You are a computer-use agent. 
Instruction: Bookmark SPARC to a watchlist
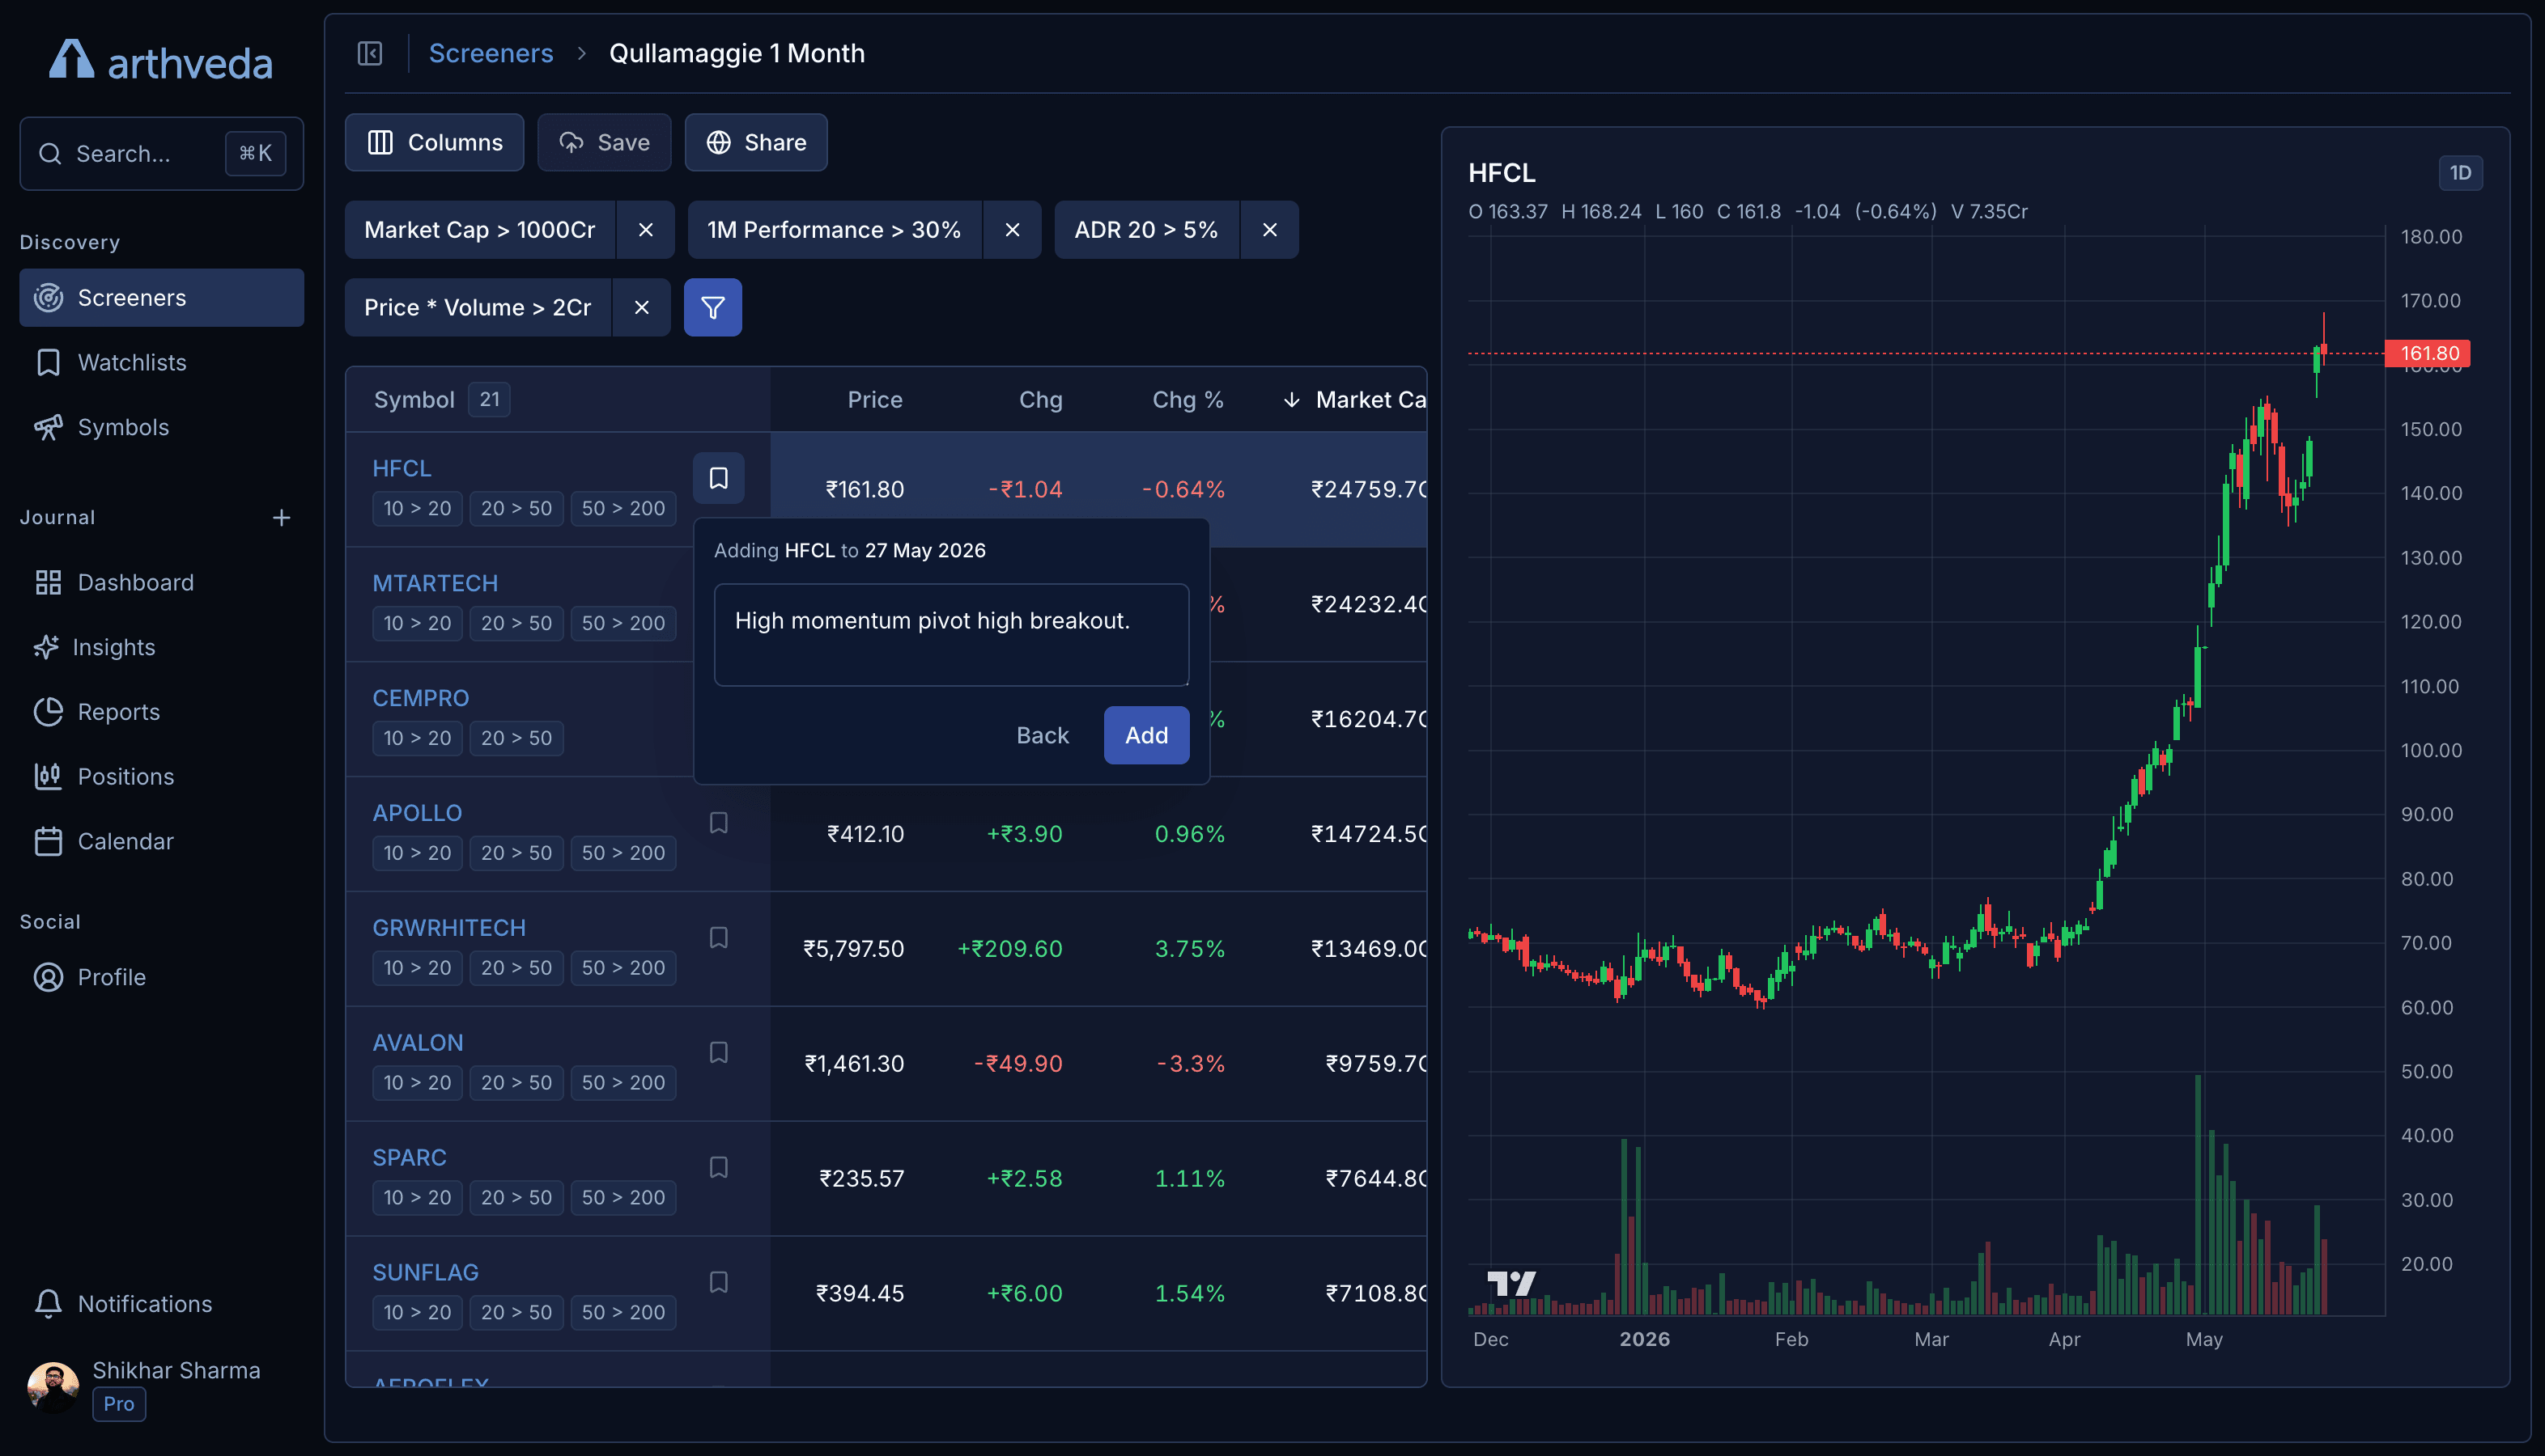718,1167
